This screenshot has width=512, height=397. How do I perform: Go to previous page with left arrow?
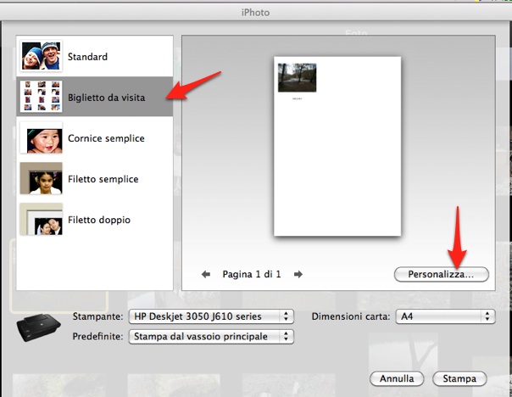[x=206, y=274]
